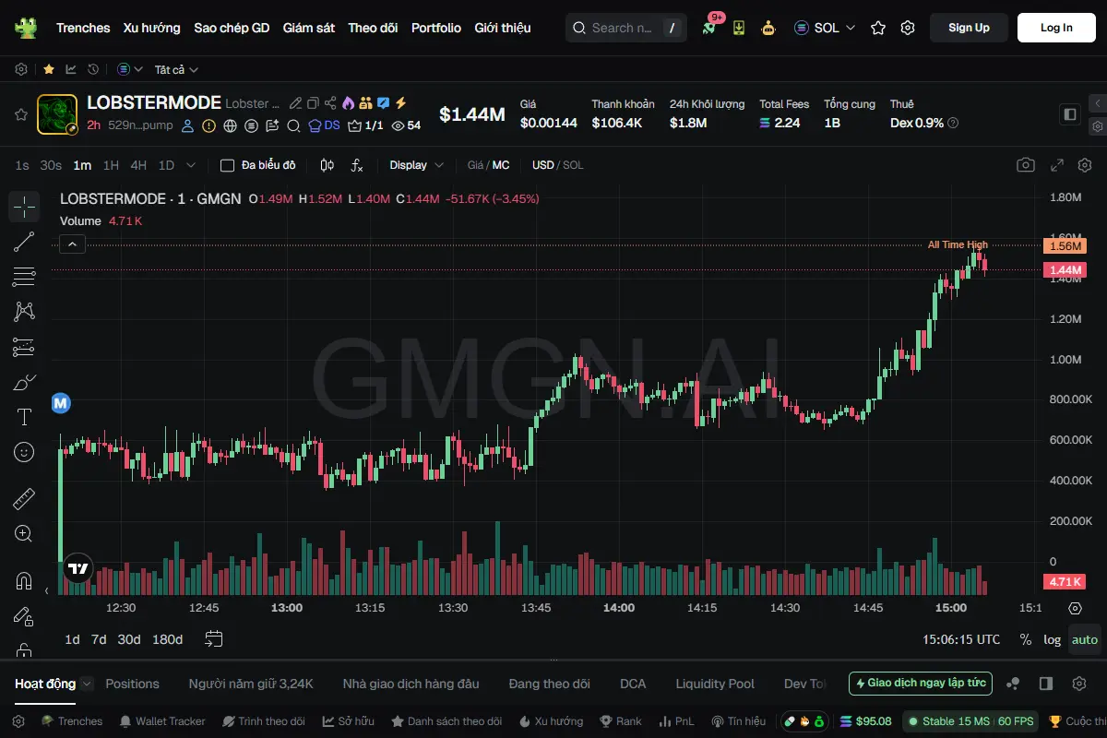This screenshot has height=738, width=1107.
Task: Select the pattern drawing tool
Action: coord(24,312)
